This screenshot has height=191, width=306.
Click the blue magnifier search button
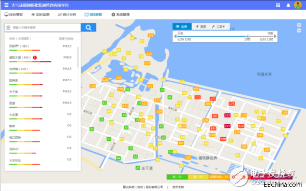[89, 27]
